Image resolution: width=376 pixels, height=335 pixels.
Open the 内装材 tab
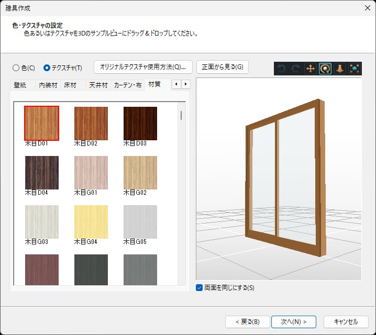click(48, 85)
